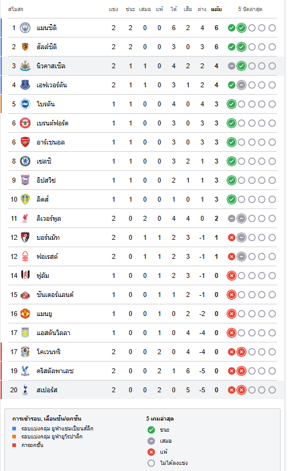Click the Tottenham Spurs club crest
288x471 pixels.
pyautogui.click(x=25, y=390)
